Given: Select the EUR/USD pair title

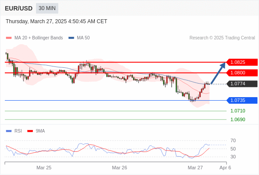Looking at the screenshot, I should pyautogui.click(x=19, y=8).
